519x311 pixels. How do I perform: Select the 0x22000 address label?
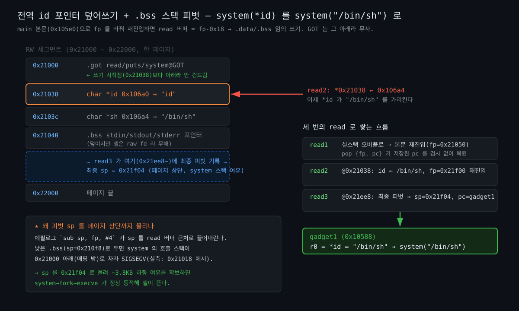pos(45,193)
